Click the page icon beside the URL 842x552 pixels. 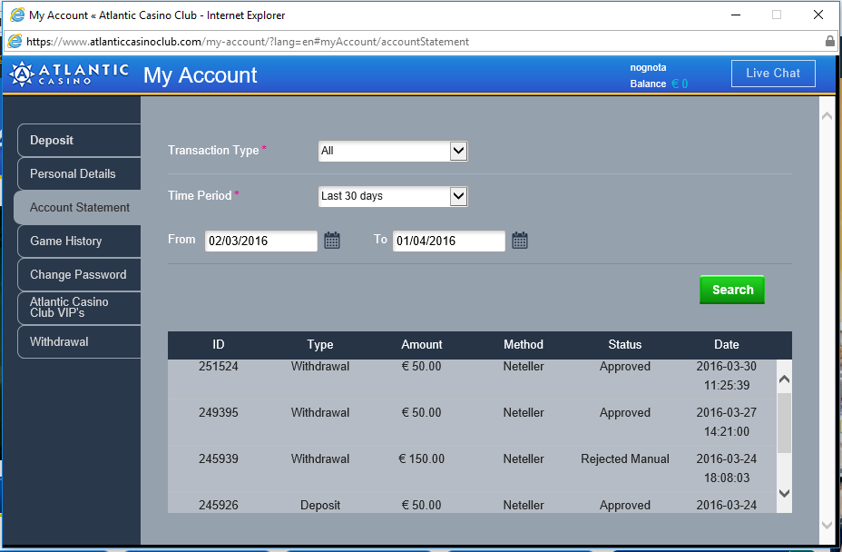click(x=15, y=42)
